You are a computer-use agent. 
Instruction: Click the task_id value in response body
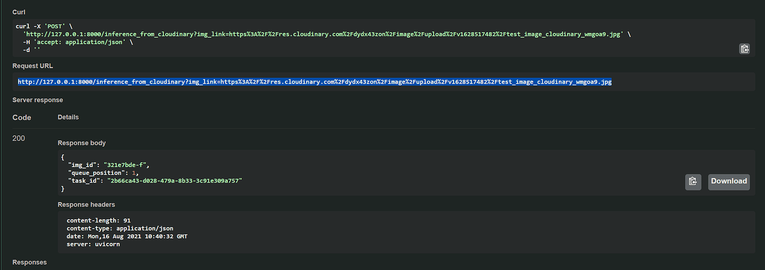pos(175,181)
